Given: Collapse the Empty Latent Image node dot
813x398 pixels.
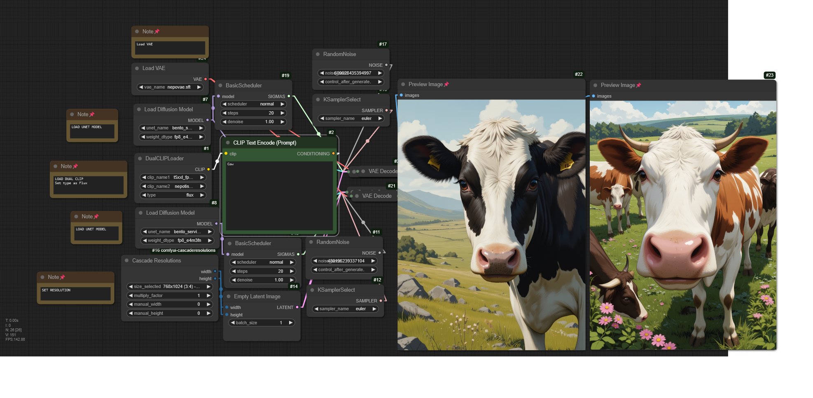Looking at the screenshot, I should [229, 296].
